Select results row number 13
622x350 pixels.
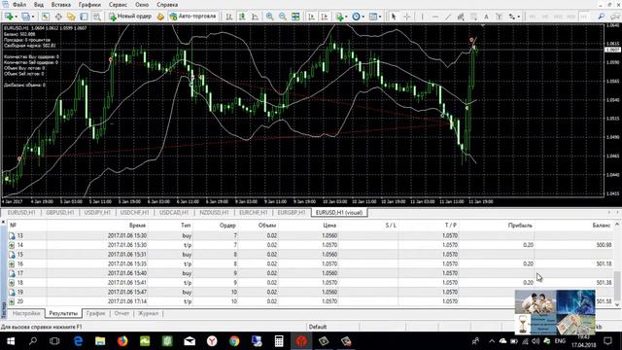pyautogui.click(x=311, y=235)
